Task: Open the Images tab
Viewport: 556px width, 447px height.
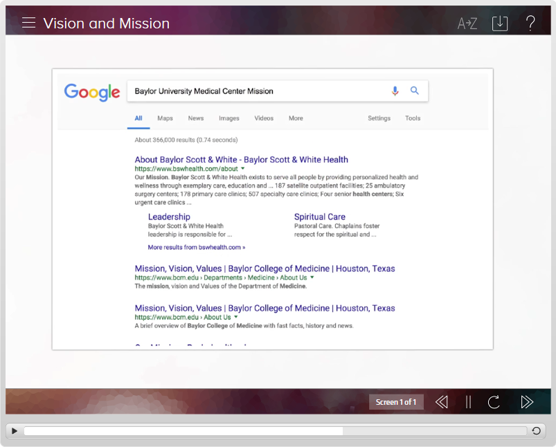Action: click(229, 118)
